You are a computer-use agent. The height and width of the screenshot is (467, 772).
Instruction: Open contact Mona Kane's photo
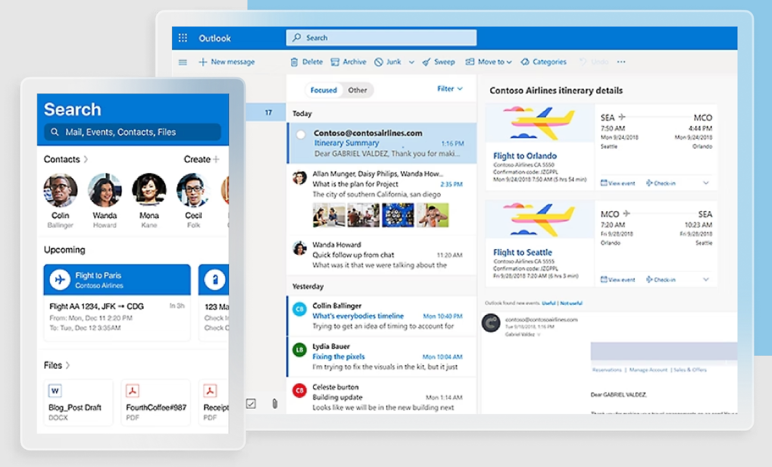(149, 190)
